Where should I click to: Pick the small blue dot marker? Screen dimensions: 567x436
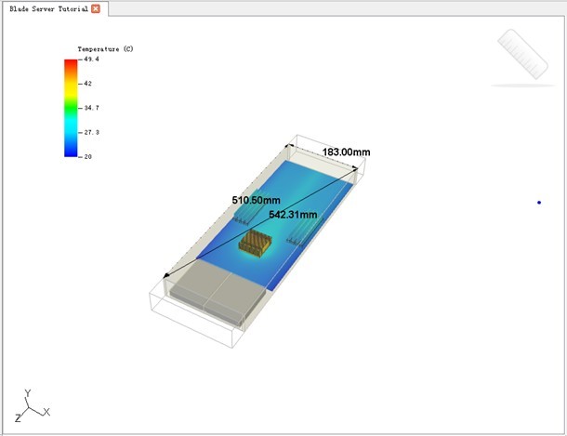(x=539, y=203)
